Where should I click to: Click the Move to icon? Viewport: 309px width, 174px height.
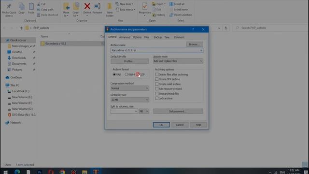tap(66, 6)
